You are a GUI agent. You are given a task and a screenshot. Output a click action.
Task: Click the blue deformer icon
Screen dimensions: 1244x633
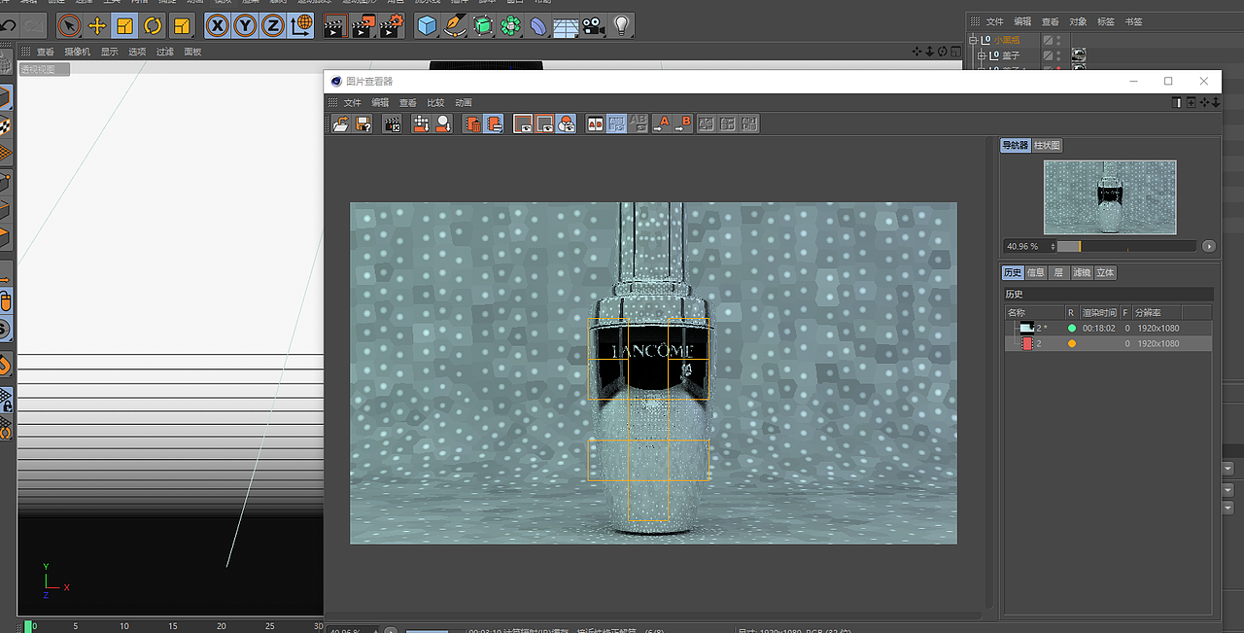(538, 25)
